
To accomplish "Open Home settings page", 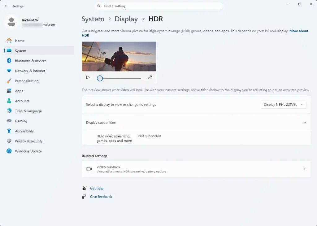I will click(39, 41).
